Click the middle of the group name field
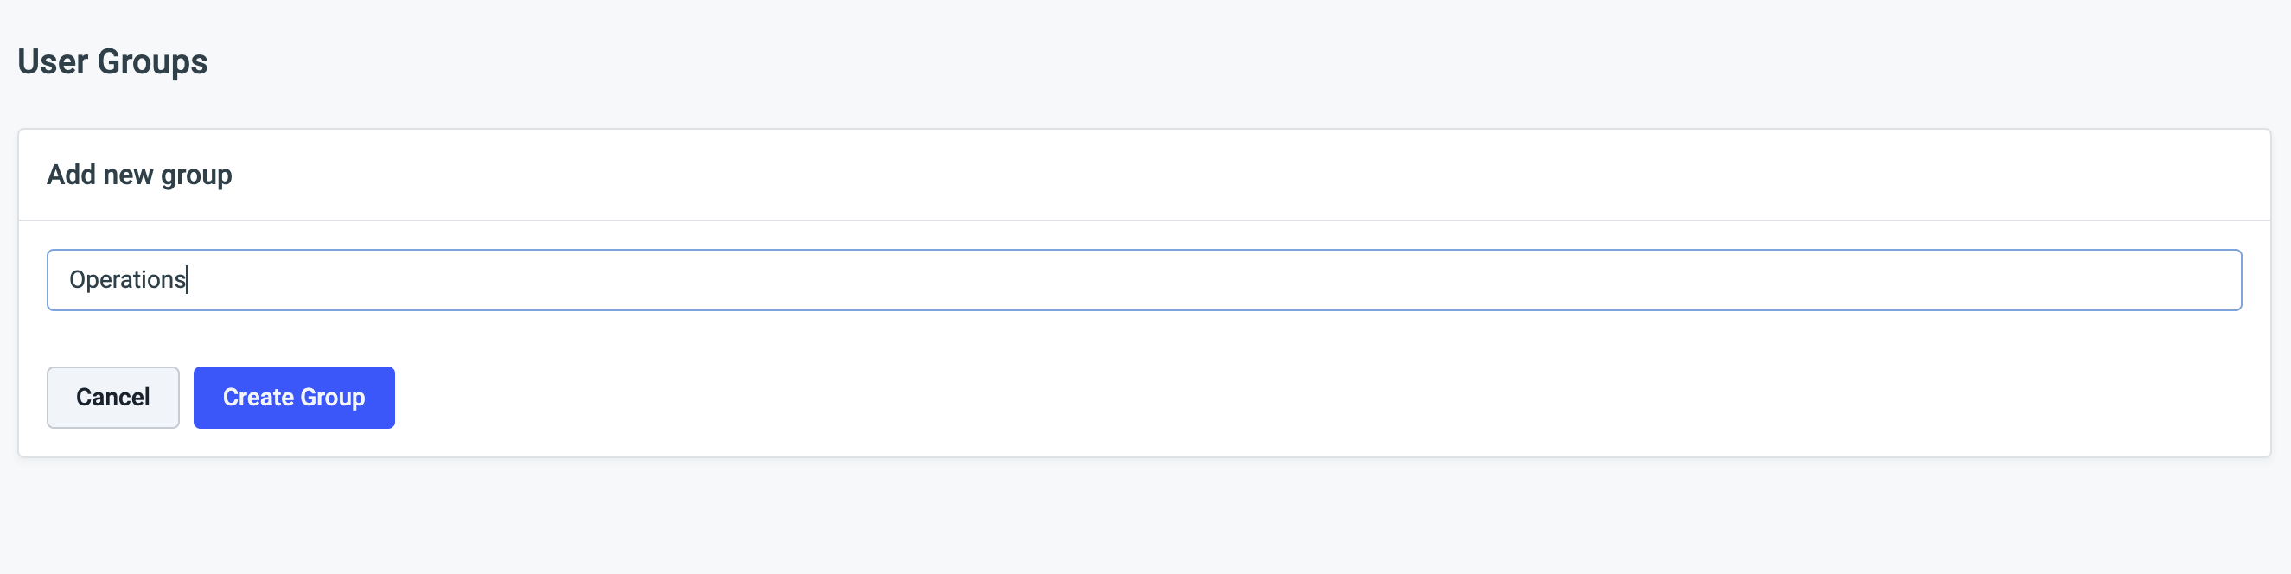2291x574 pixels. coord(1144,280)
